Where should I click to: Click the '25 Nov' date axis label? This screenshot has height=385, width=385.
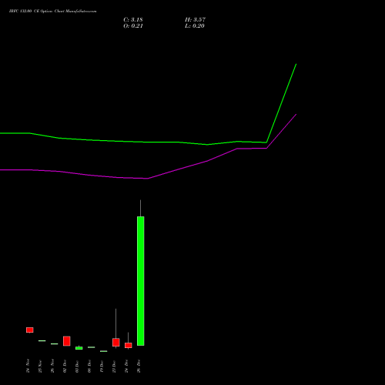pyautogui.click(x=40, y=367)
